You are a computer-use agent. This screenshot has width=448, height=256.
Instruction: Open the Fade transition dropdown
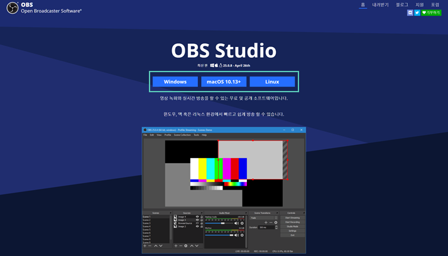264,218
